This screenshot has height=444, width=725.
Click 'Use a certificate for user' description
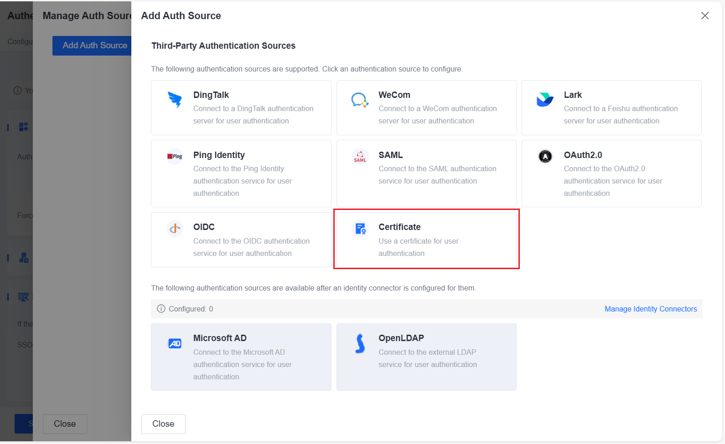click(419, 241)
